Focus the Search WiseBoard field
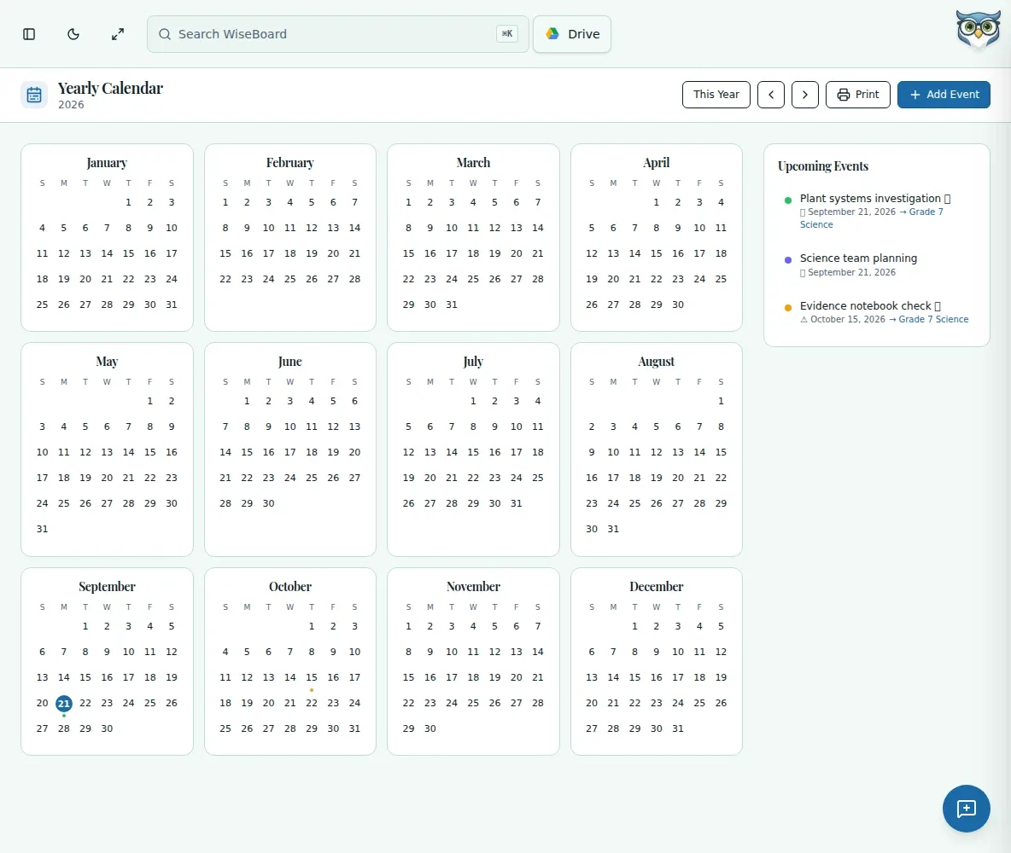Image resolution: width=1011 pixels, height=853 pixels. click(338, 34)
